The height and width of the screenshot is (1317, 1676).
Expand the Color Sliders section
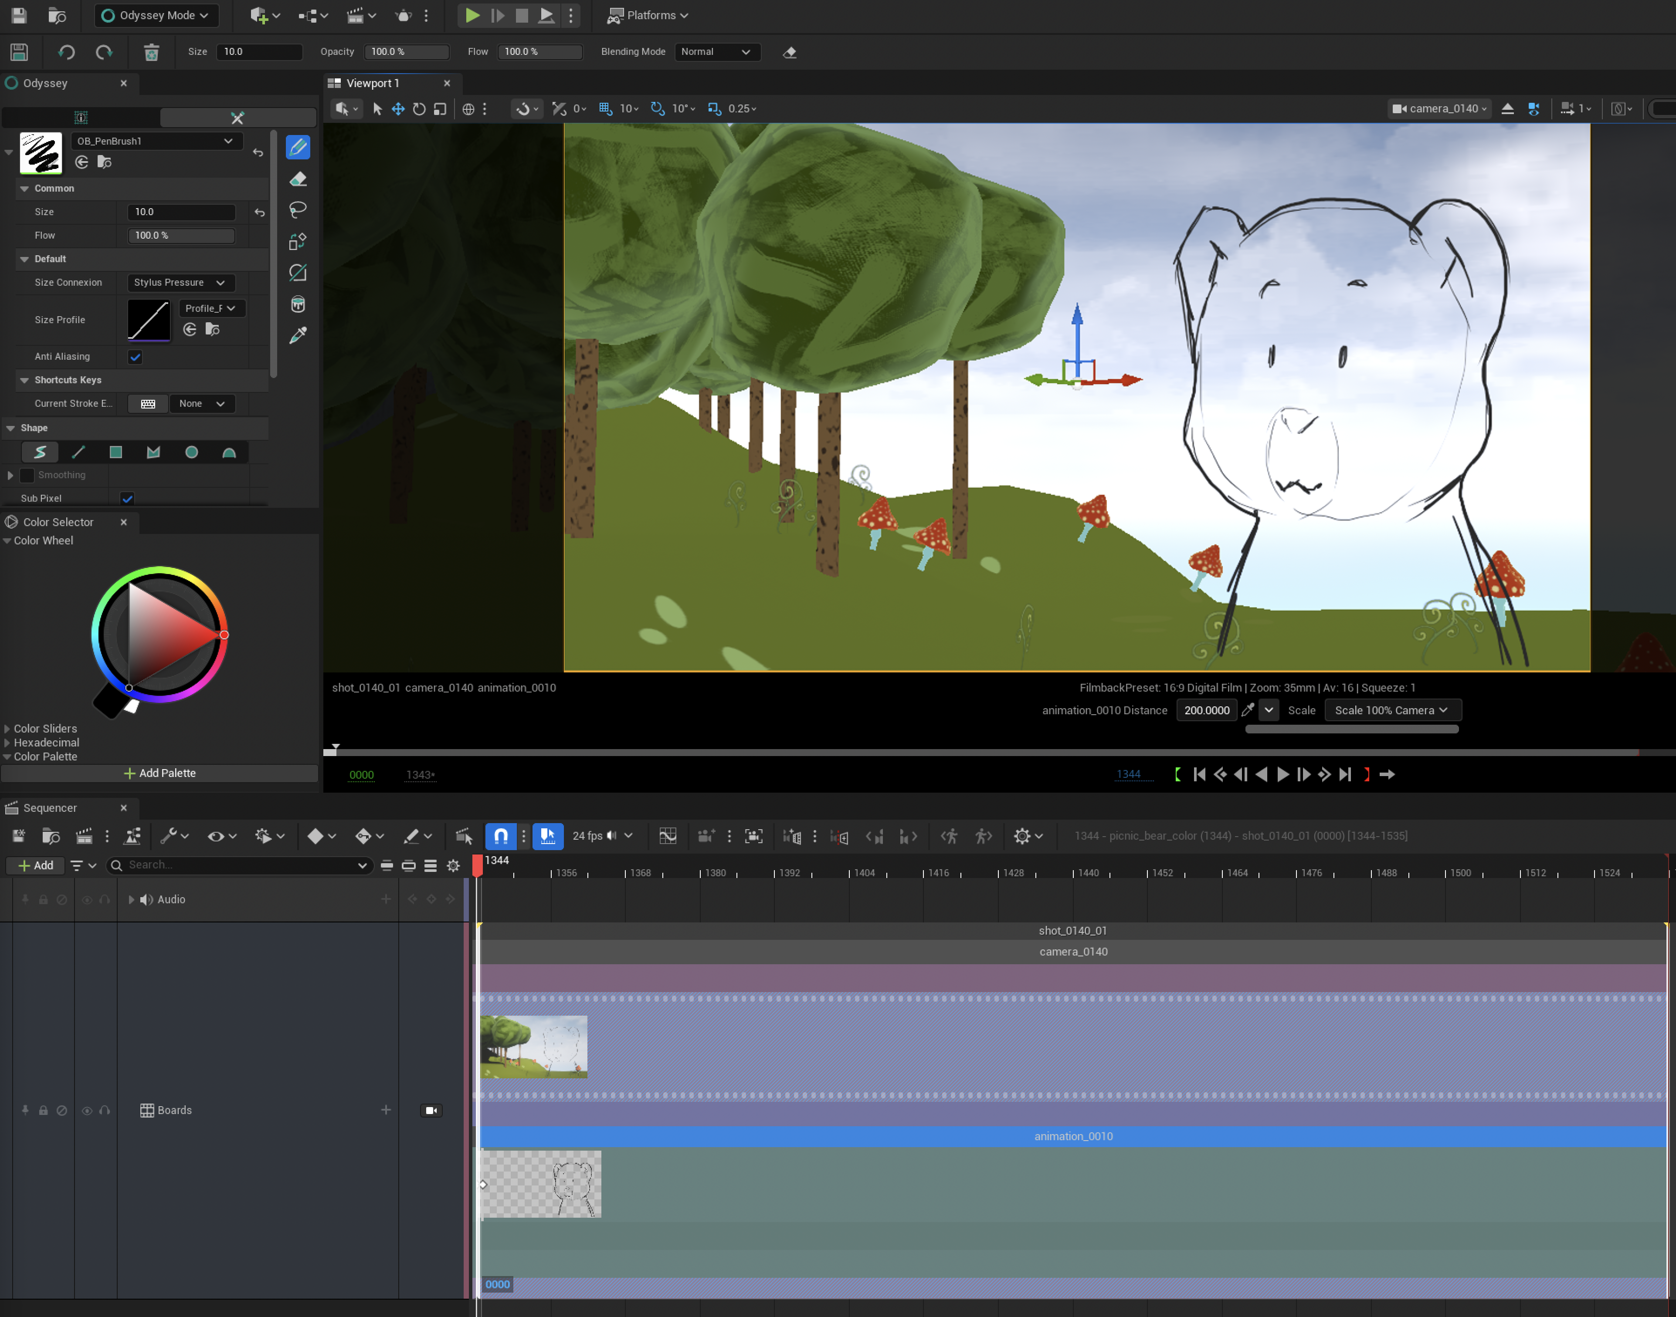click(x=45, y=729)
